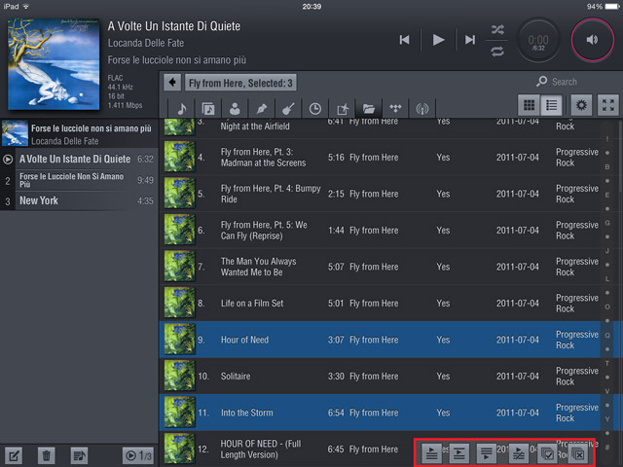Delete playlist with trash icon
The width and height of the screenshot is (623, 467).
(x=46, y=454)
